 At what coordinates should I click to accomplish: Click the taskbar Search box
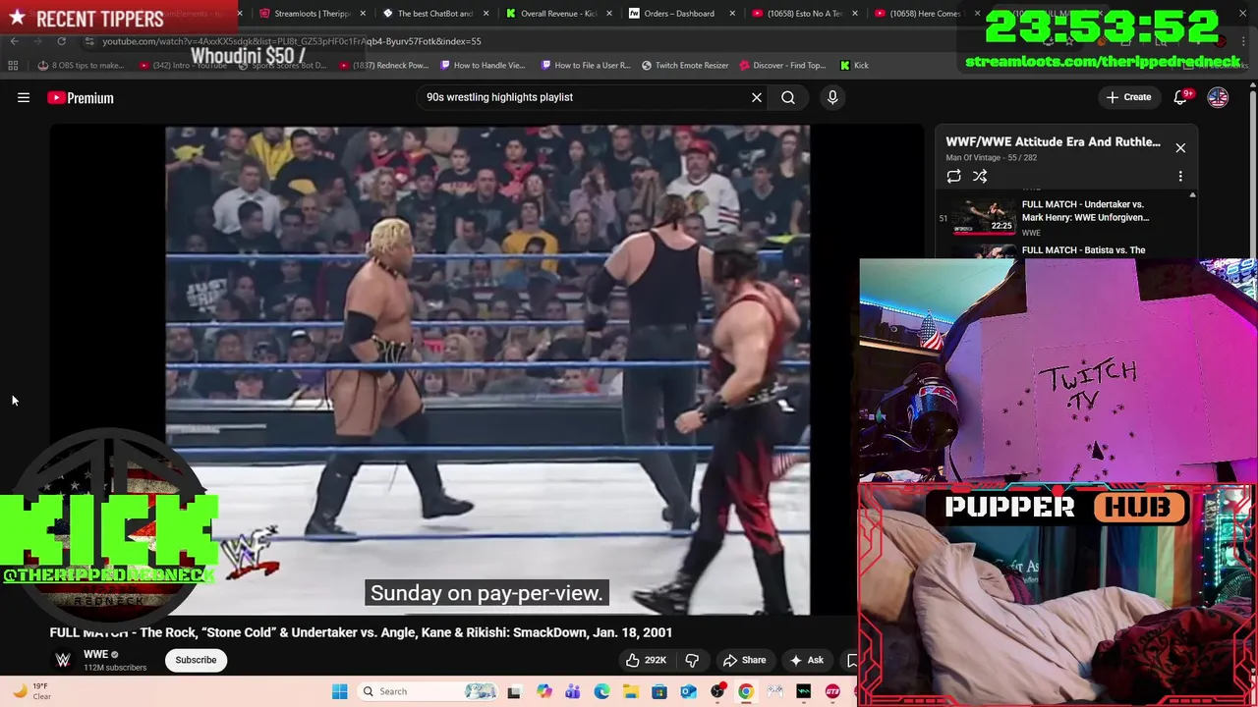[x=429, y=691]
